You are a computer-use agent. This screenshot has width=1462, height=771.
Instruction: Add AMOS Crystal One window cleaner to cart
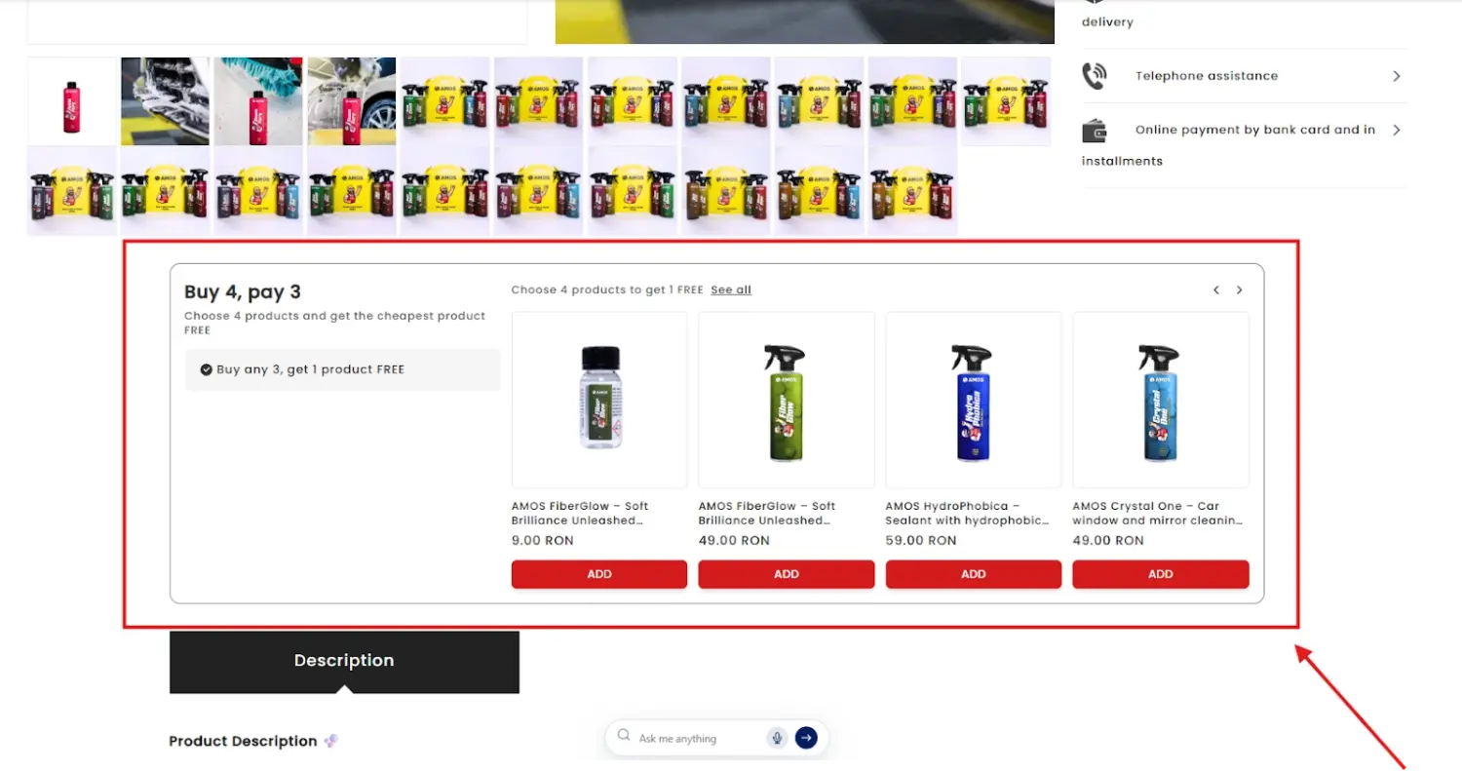click(x=1160, y=574)
